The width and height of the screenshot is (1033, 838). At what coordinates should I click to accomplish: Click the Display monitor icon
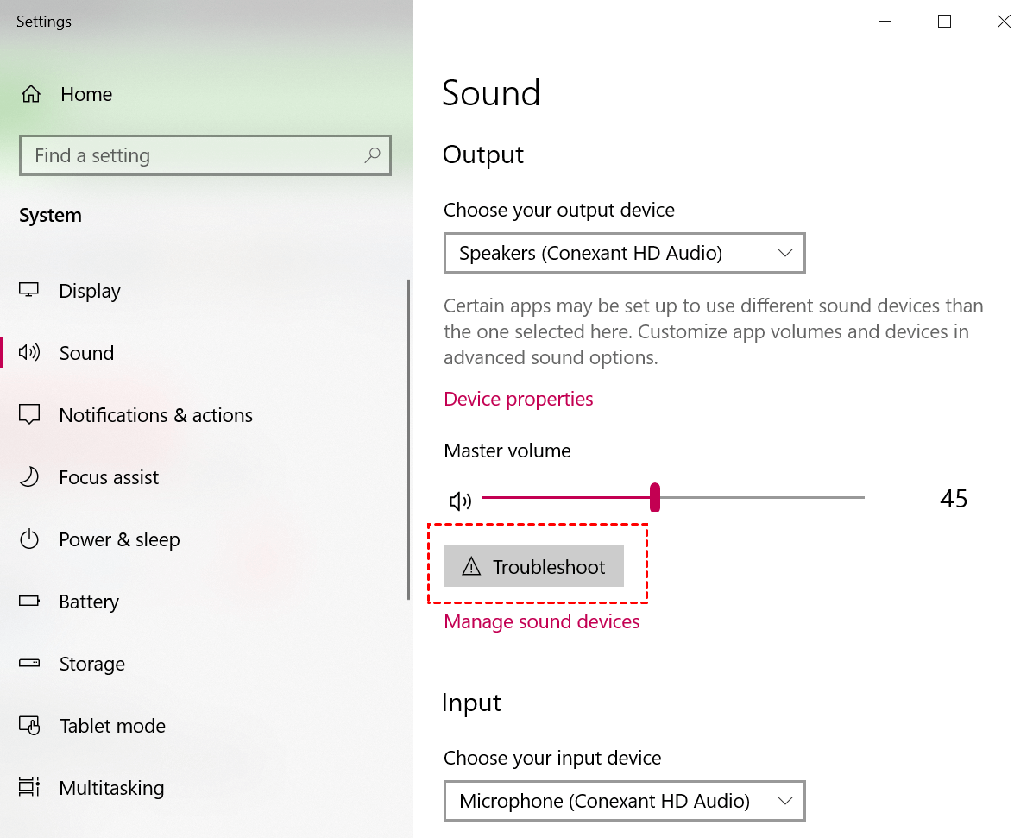(x=29, y=291)
